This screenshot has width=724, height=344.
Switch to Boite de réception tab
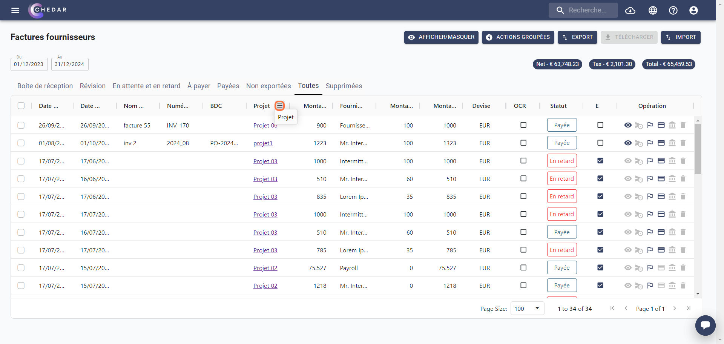click(x=45, y=86)
